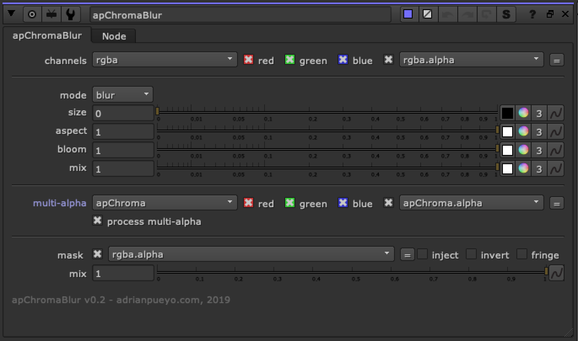This screenshot has width=578, height=341.
Task: Click the white color swatch next to mix
Action: tap(507, 168)
